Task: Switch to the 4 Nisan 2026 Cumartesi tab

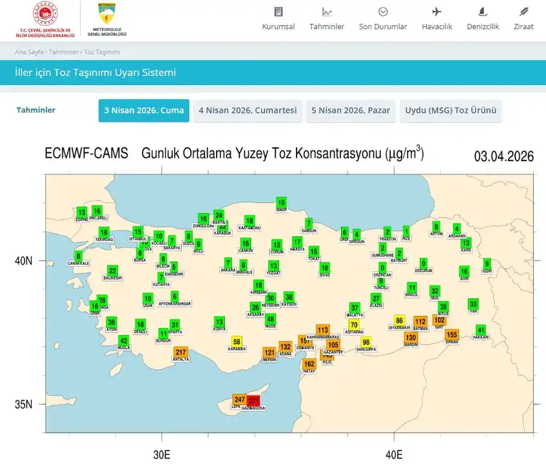Action: pyautogui.click(x=247, y=110)
